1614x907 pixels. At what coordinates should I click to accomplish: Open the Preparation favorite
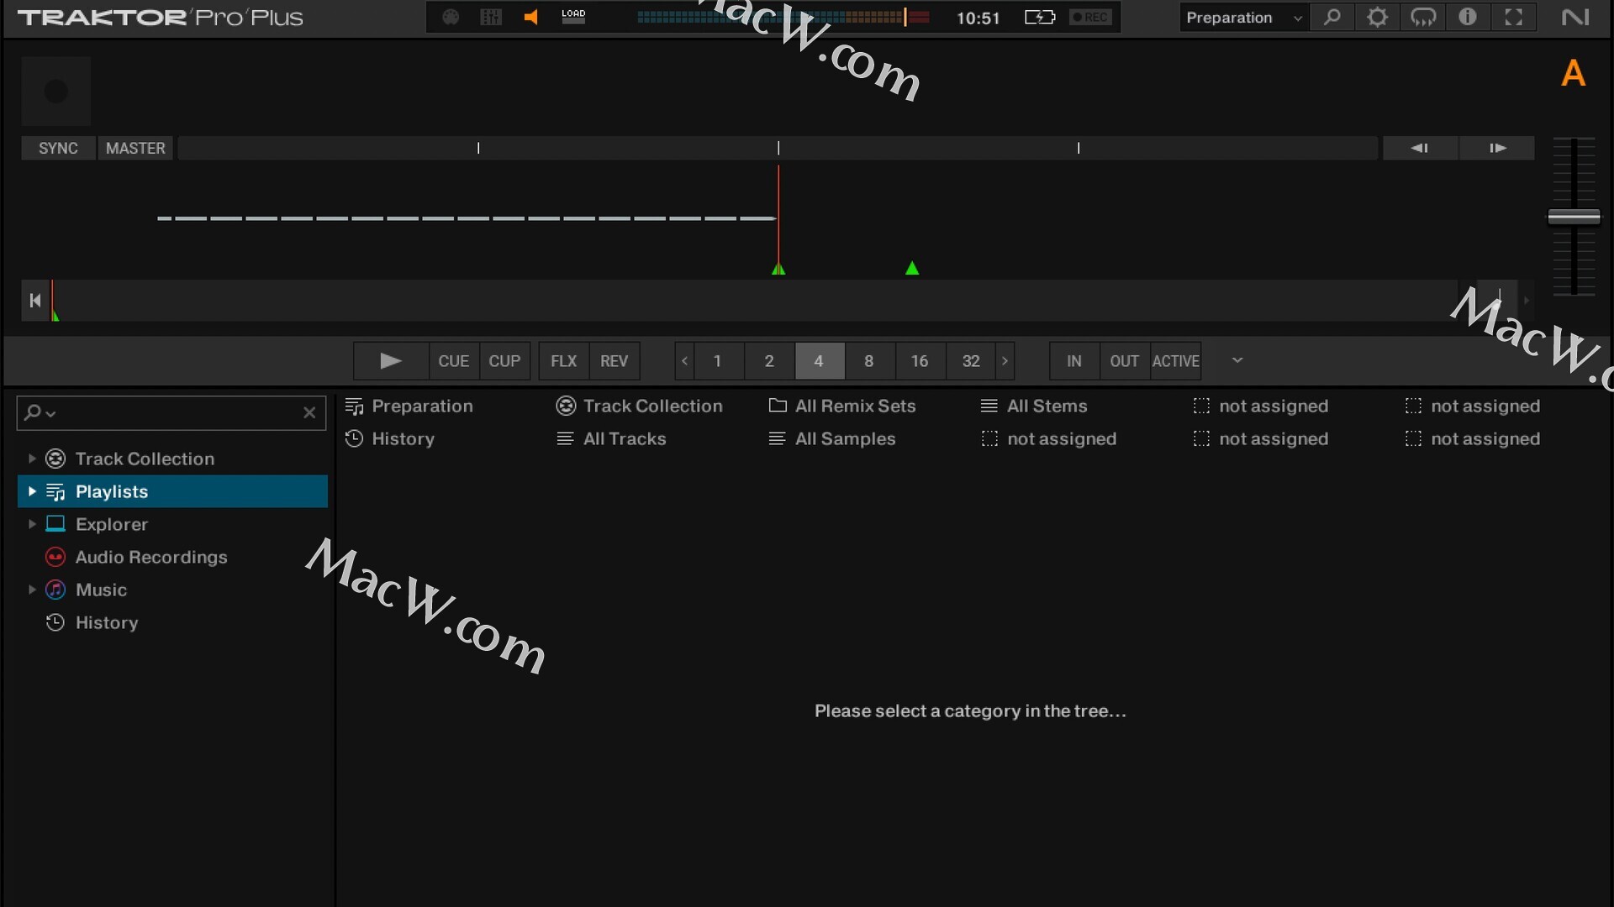pyautogui.click(x=409, y=406)
